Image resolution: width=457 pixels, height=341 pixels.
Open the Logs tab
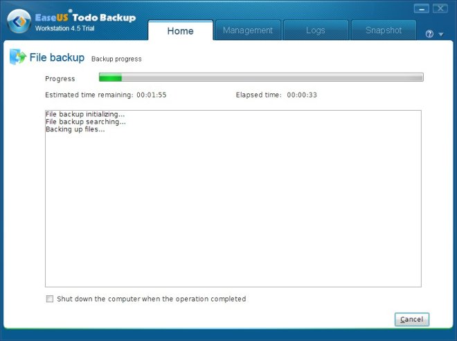pyautogui.click(x=316, y=30)
